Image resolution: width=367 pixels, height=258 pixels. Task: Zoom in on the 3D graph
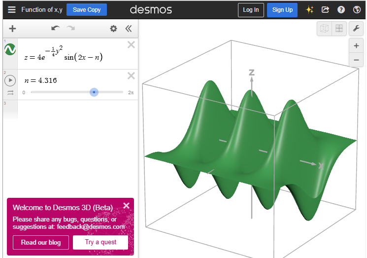(356, 46)
